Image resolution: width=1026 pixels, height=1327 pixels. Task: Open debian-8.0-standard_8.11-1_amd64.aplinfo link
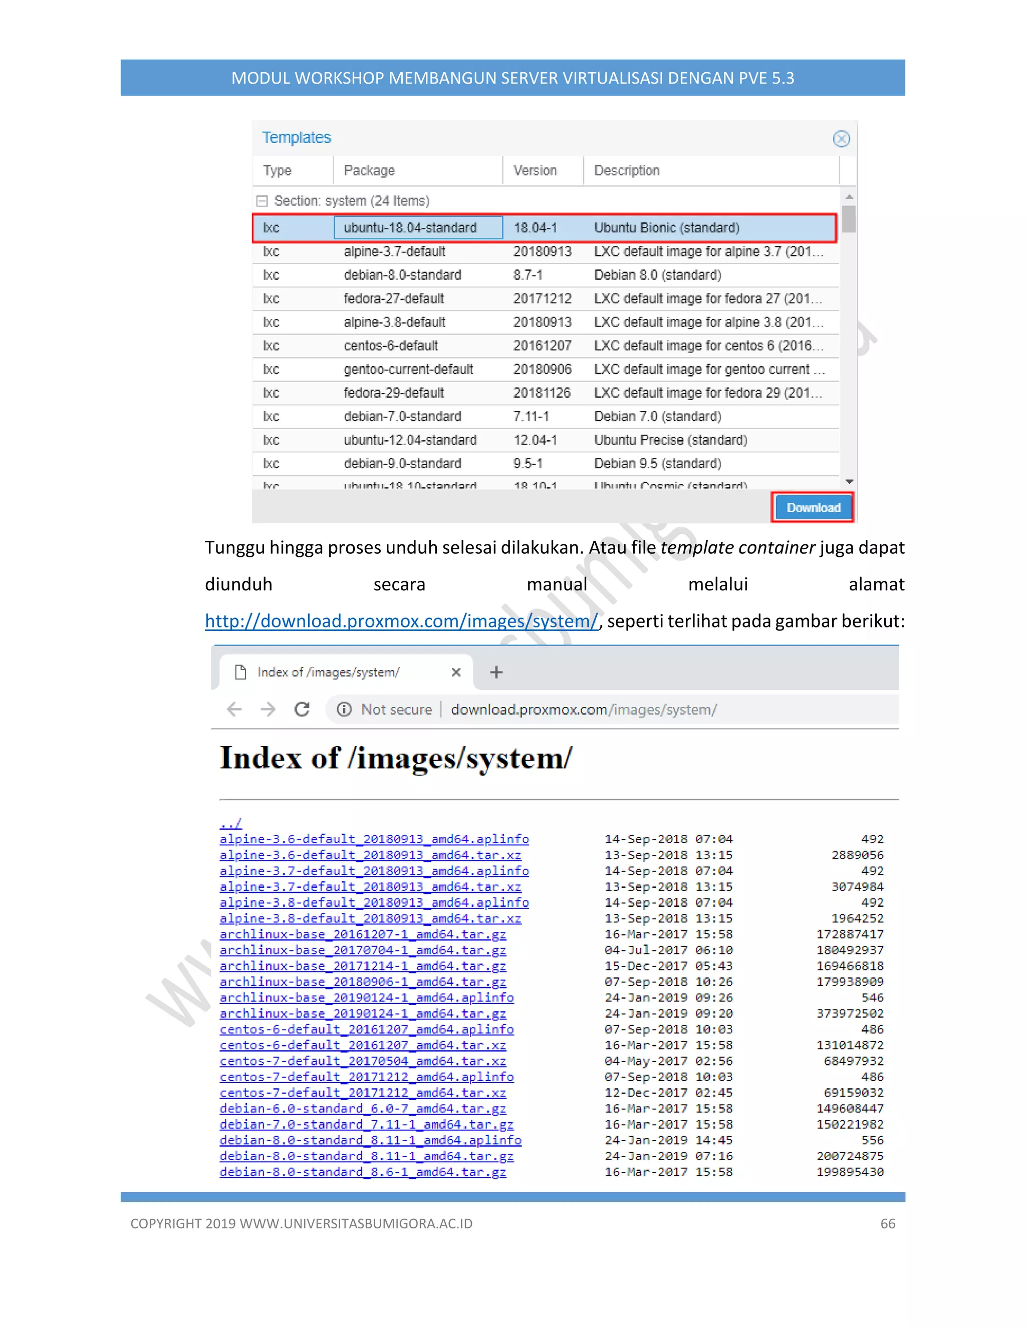(x=370, y=1140)
